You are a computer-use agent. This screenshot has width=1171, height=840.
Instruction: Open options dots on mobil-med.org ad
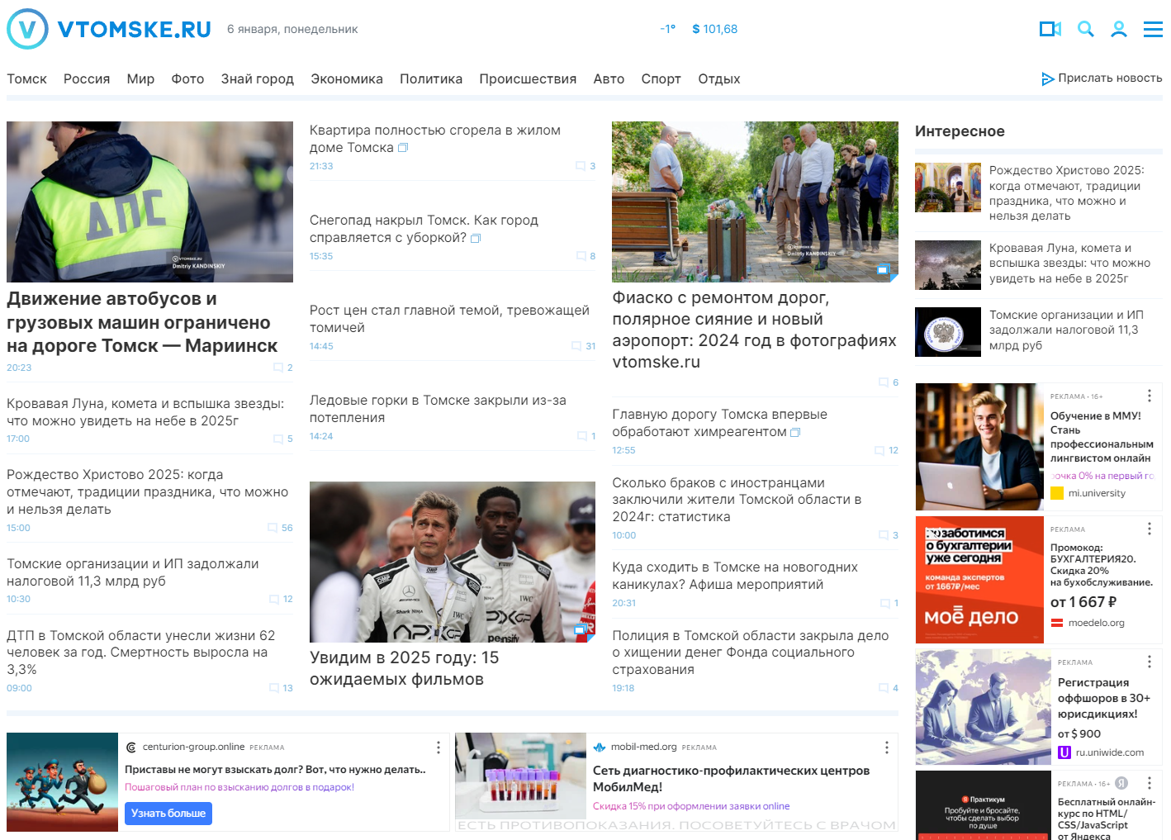pos(886,747)
